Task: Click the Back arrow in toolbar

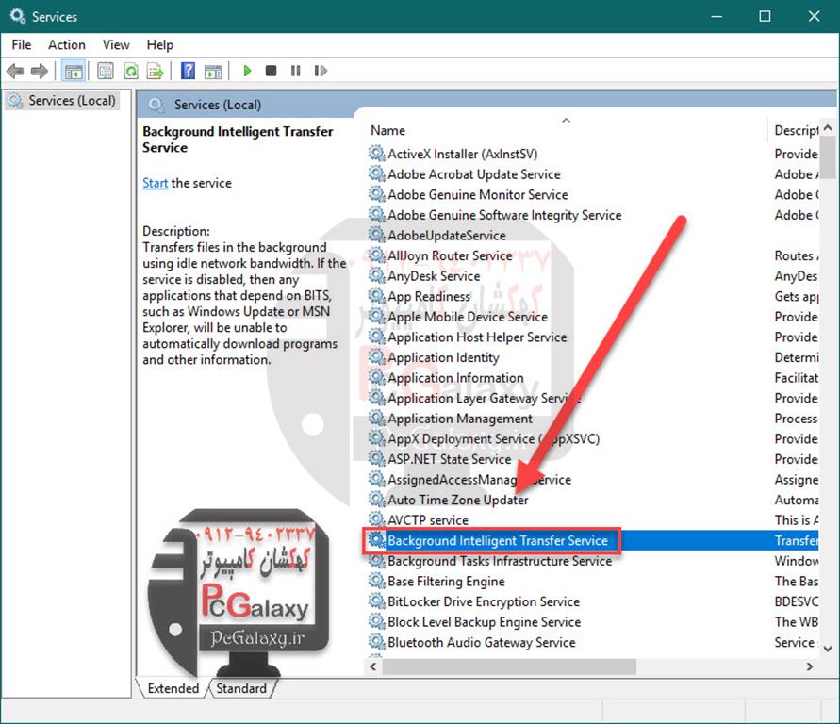Action: coord(15,71)
